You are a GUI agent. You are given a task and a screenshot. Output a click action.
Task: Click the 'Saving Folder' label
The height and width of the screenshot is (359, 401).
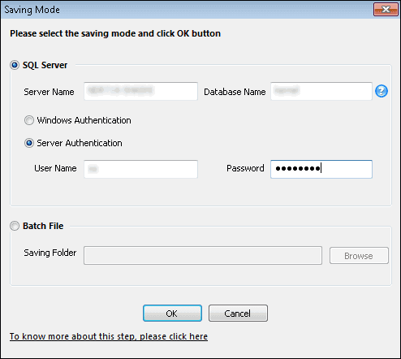(50, 253)
